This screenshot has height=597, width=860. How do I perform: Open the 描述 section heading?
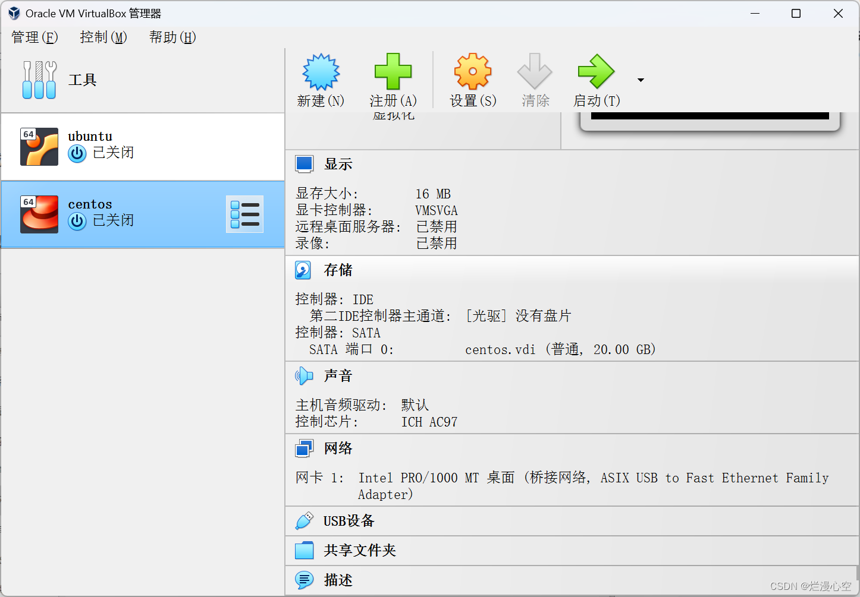click(338, 580)
